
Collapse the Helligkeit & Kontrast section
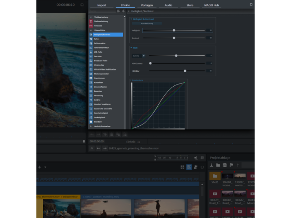point(131,19)
